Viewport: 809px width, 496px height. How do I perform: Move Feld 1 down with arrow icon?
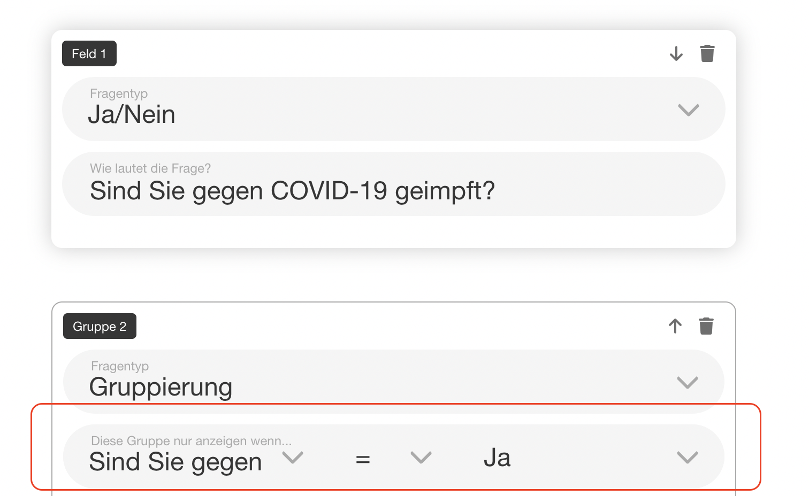676,53
